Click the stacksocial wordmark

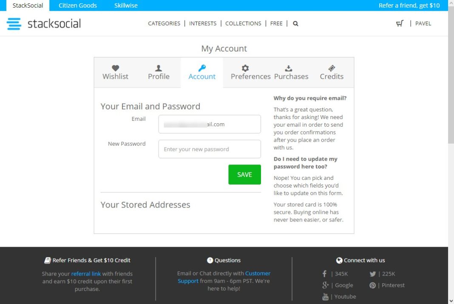[x=54, y=24]
